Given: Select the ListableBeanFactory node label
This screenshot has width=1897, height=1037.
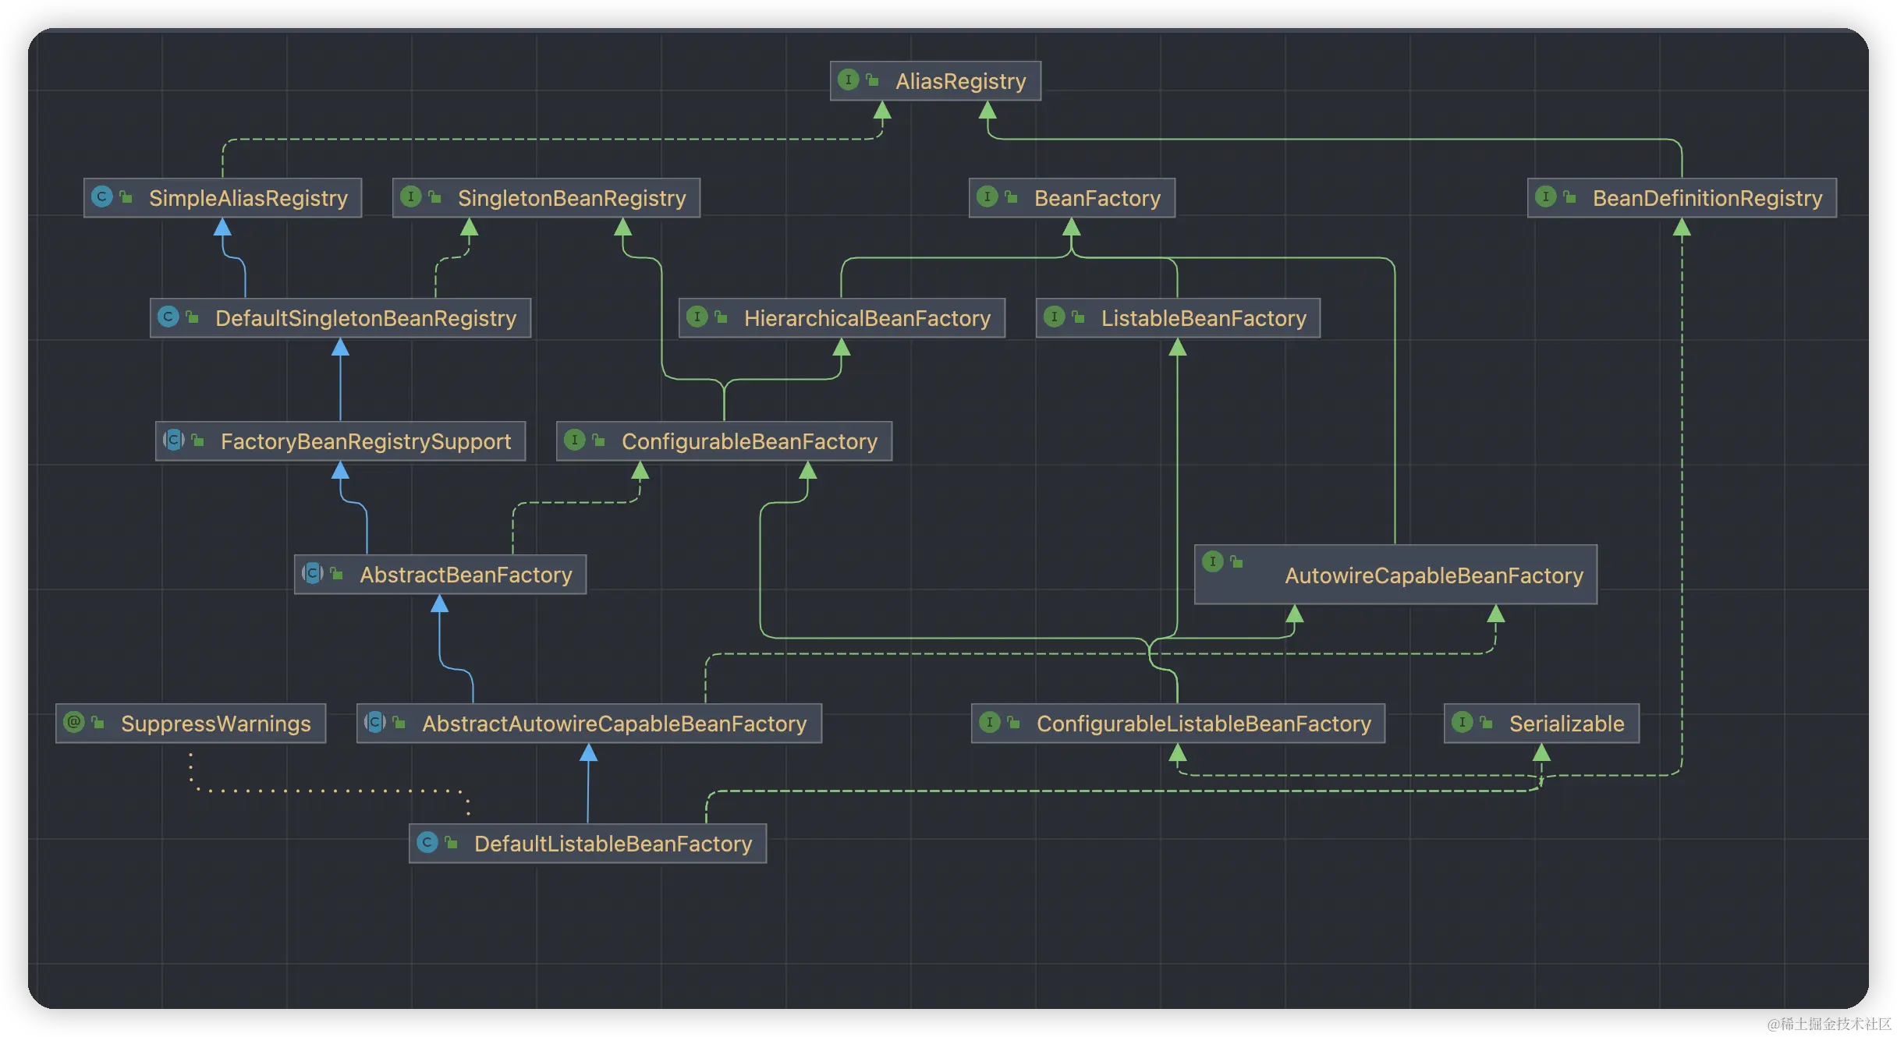Looking at the screenshot, I should [x=1203, y=318].
